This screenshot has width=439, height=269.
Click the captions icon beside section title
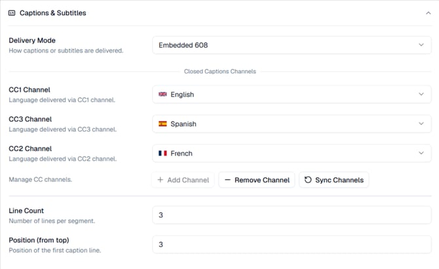[x=12, y=13]
